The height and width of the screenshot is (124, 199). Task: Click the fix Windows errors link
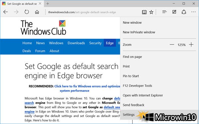(87, 88)
